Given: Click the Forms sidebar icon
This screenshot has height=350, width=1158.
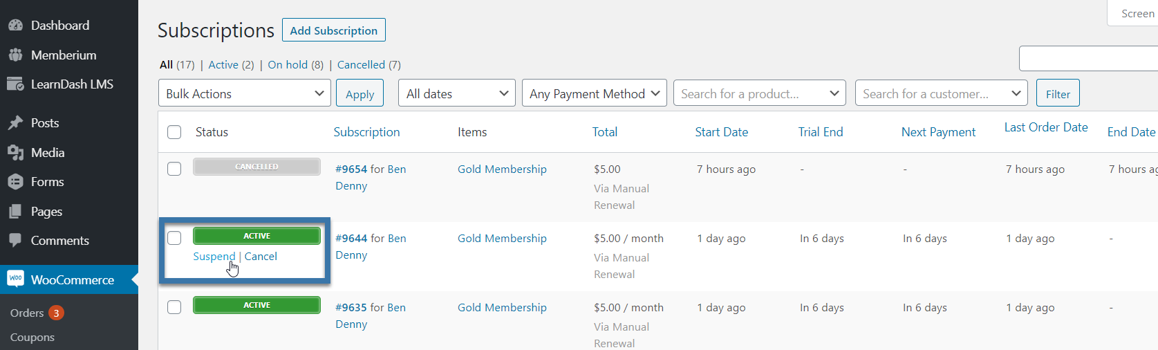Looking at the screenshot, I should [x=15, y=182].
